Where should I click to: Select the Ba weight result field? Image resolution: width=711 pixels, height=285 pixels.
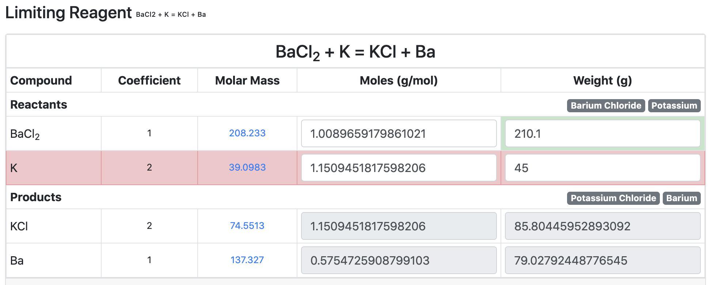click(x=602, y=260)
